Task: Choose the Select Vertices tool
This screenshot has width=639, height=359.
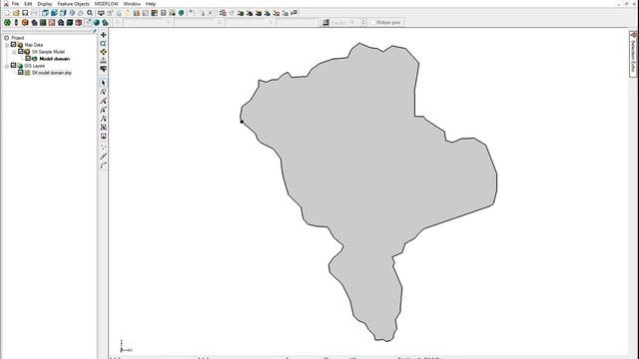Action: pos(103,101)
